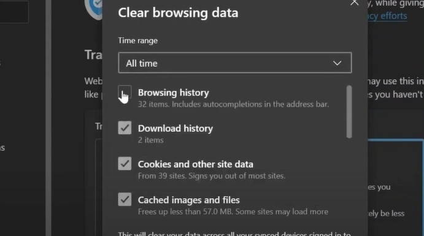Click the Download history label
This screenshot has height=236, width=424.
175,129
